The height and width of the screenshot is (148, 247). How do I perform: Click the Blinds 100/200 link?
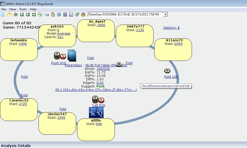(x=103, y=69)
